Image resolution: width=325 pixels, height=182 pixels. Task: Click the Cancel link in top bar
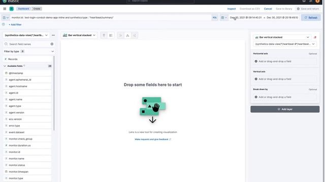pyautogui.click(x=268, y=9)
